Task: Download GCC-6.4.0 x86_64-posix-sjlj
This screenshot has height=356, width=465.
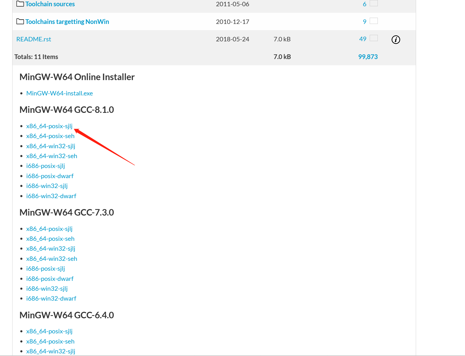Action: coord(49,331)
